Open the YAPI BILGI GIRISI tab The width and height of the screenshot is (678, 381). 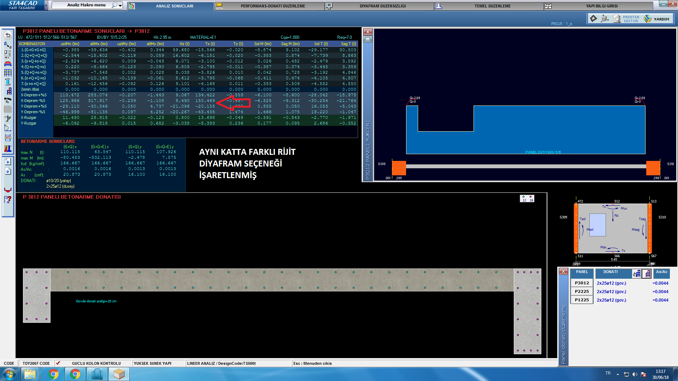point(599,6)
